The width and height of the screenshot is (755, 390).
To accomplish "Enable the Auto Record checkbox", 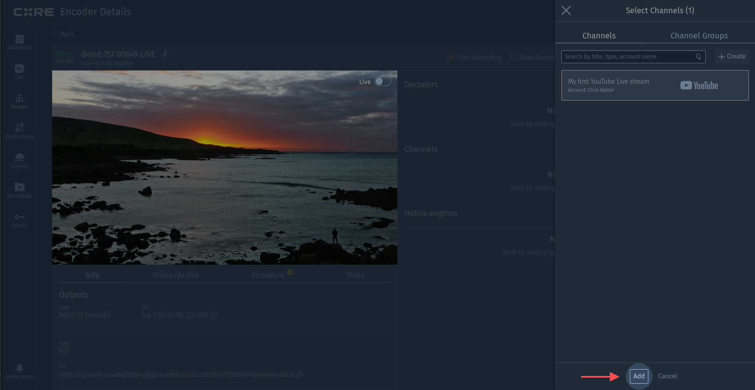I will coord(514,57).
